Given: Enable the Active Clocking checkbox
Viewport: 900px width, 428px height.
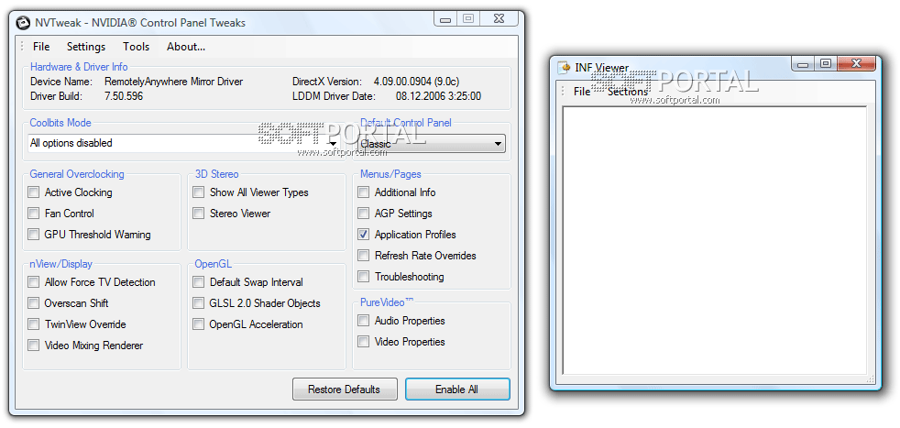Looking at the screenshot, I should click(34, 192).
